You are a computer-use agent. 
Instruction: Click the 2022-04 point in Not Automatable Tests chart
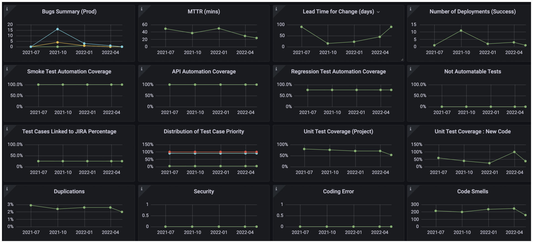[x=515, y=107]
